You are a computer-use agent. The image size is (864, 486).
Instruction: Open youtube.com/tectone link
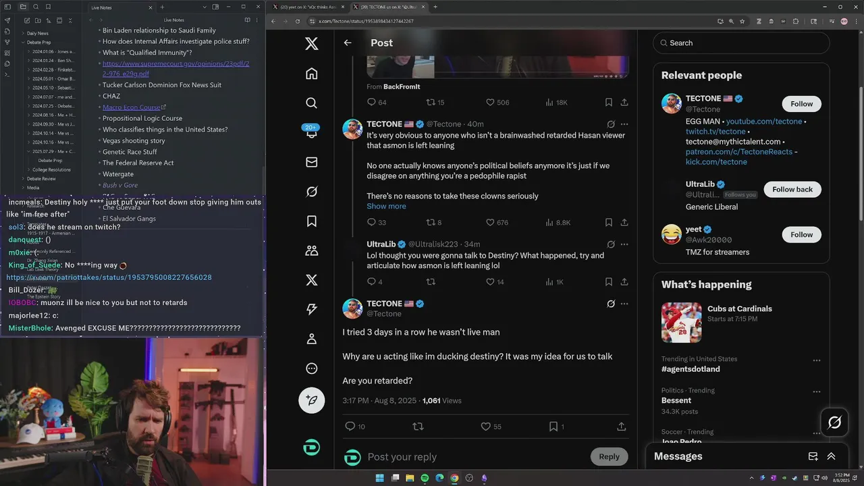pyautogui.click(x=764, y=122)
